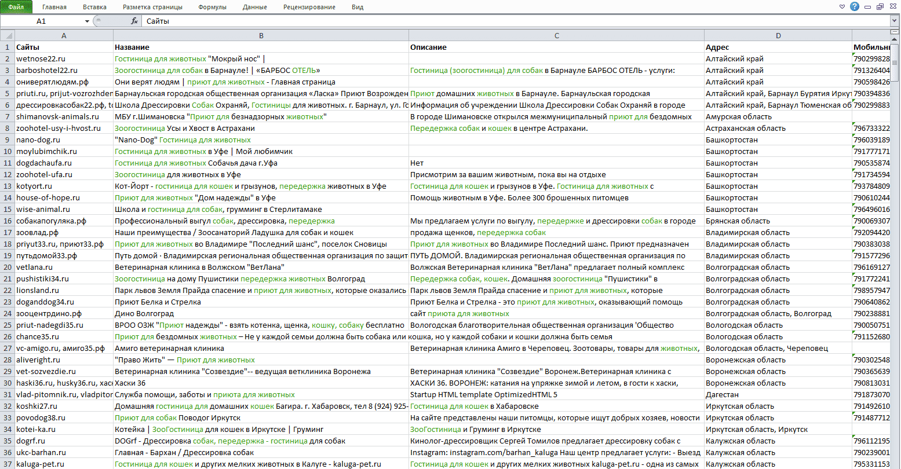Click header cell Название
The height and width of the screenshot is (469, 901).
click(x=261, y=47)
